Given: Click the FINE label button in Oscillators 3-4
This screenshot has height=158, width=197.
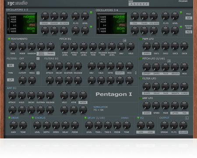Looking at the screenshot, I should [134, 23].
